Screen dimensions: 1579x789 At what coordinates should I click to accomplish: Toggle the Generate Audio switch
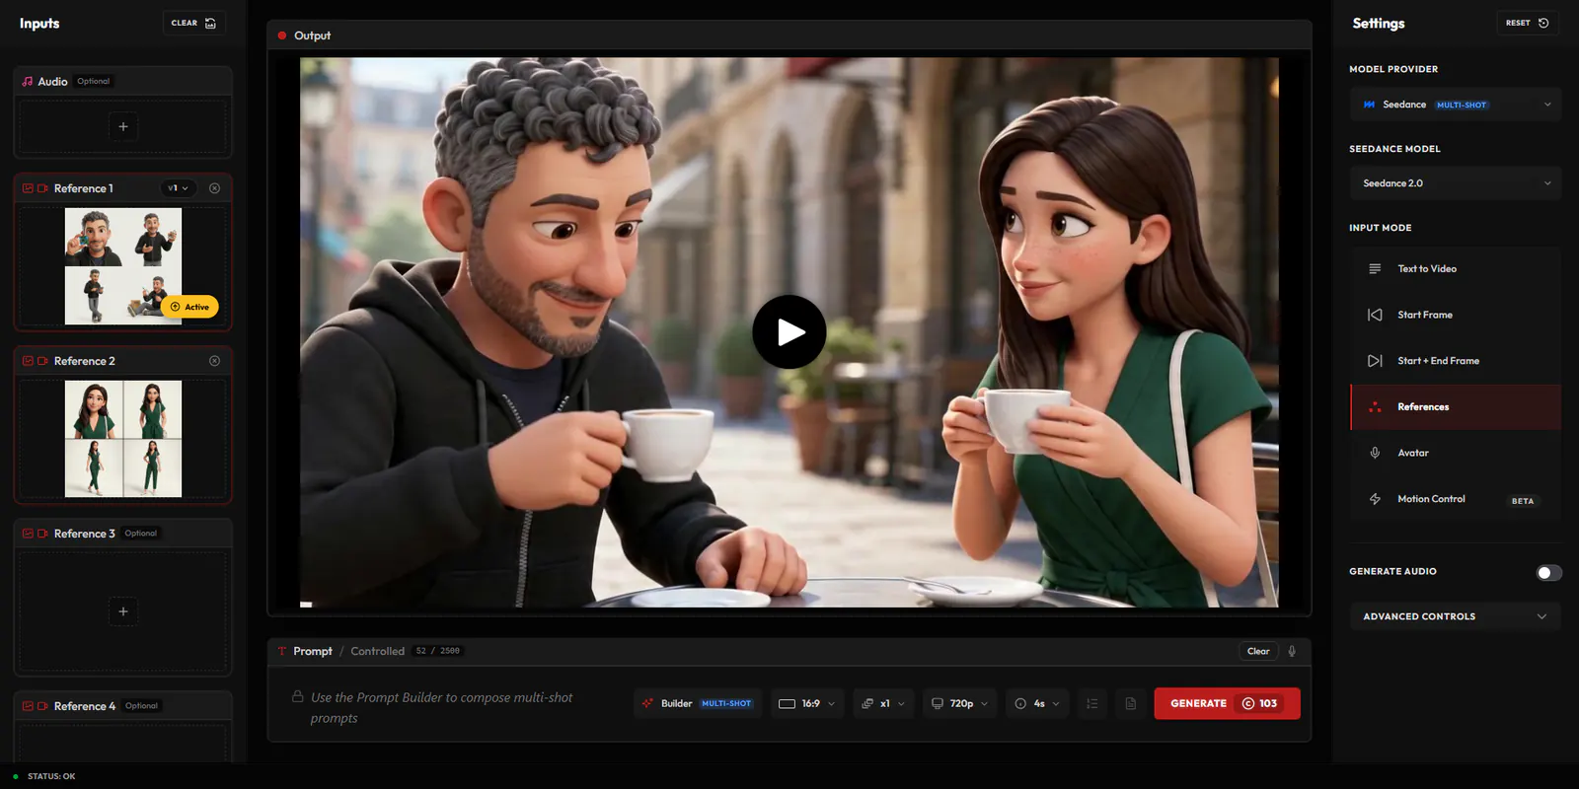(1548, 573)
